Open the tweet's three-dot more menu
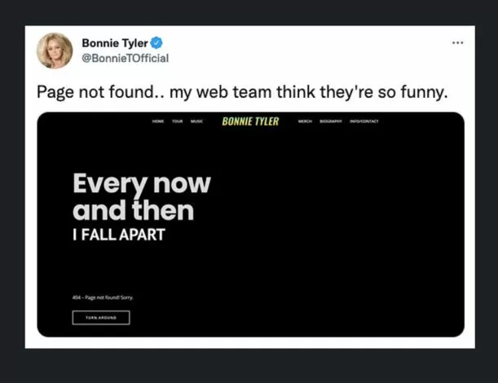The width and height of the screenshot is (498, 383). point(457,42)
